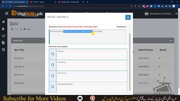Click the Submit Status column header
This screenshot has height=101, width=180.
pyautogui.click(x=145, y=50)
